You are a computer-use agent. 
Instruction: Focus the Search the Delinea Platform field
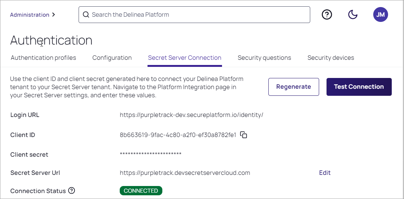coord(196,15)
